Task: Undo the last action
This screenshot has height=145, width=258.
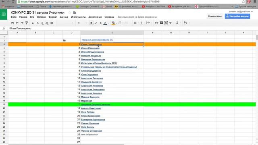Action: (x=17, y=23)
